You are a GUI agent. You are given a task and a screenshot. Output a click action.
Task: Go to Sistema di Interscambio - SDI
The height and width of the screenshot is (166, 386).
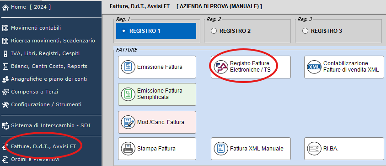(x=51, y=126)
